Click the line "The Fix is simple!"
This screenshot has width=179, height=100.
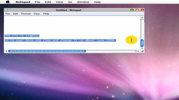point(22,36)
